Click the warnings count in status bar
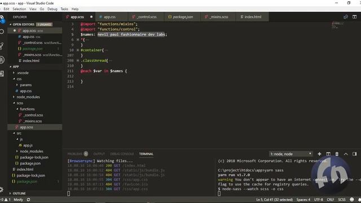The image size is (361, 203). (7, 200)
